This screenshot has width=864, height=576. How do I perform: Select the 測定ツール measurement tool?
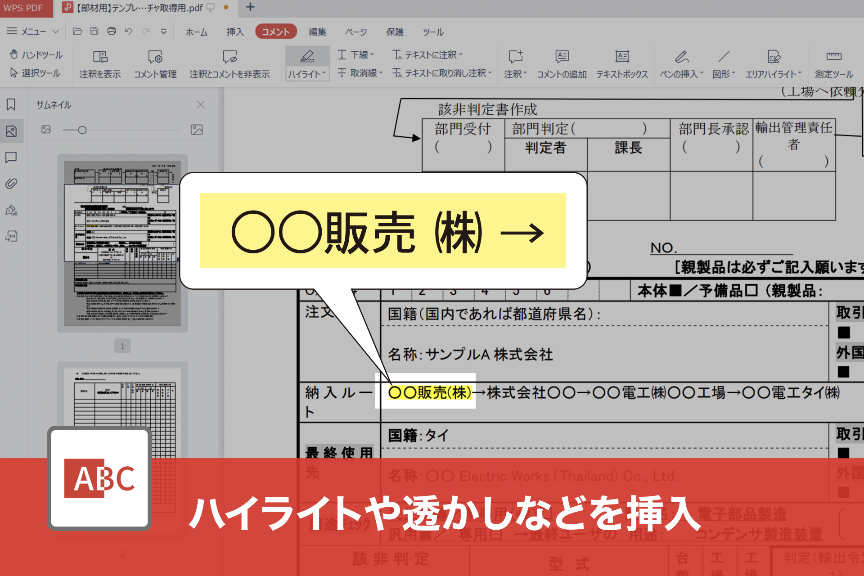(833, 63)
